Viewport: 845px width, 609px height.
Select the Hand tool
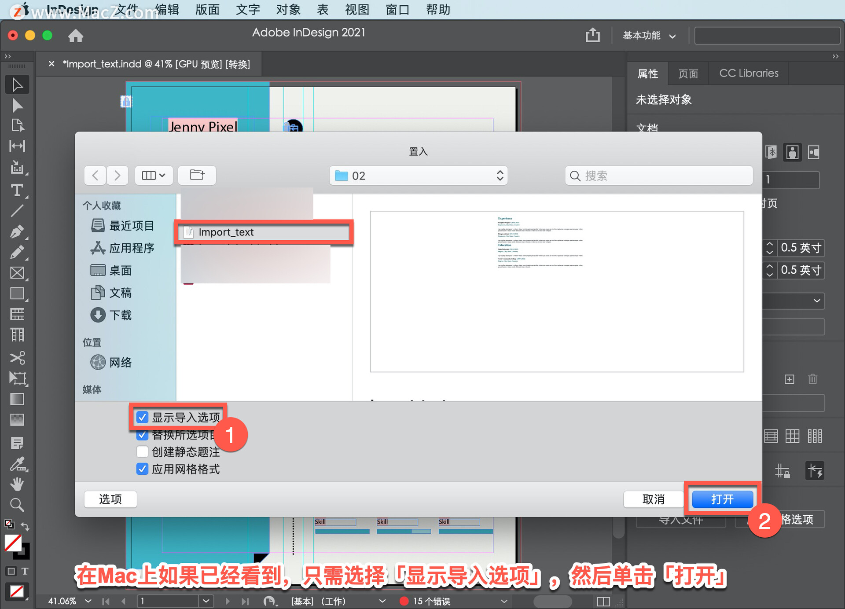pos(17,484)
